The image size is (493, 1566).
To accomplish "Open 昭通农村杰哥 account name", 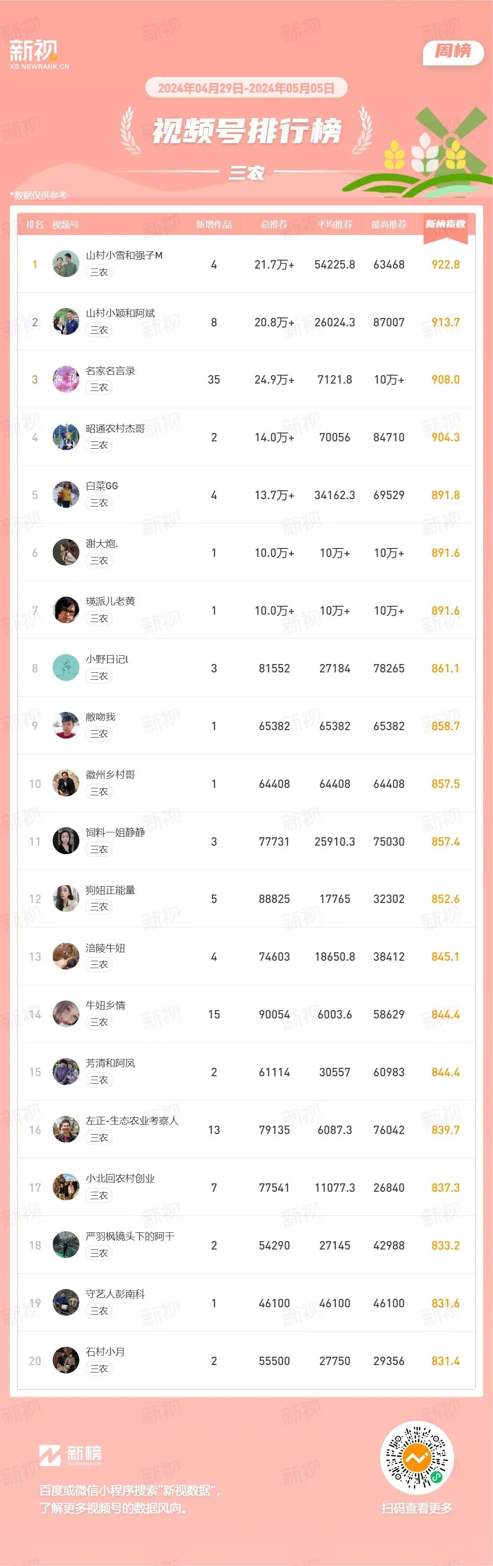I will coord(115,428).
